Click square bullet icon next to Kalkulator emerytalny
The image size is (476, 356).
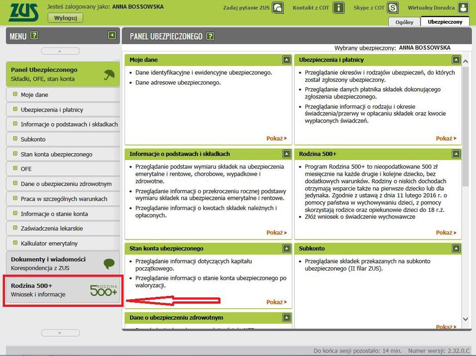(15, 243)
